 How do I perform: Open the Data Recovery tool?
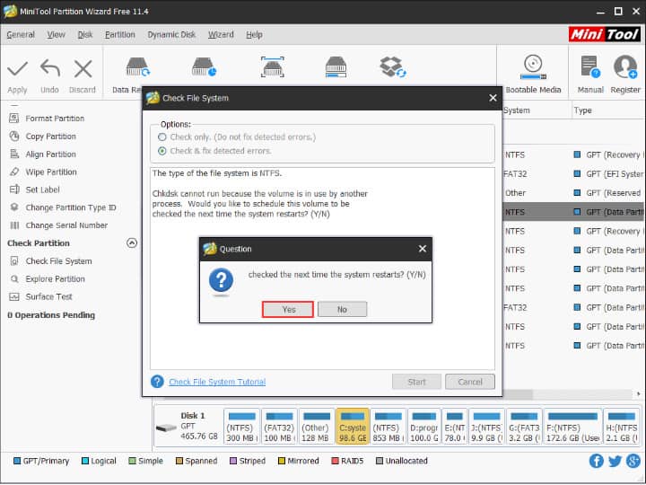pyautogui.click(x=137, y=67)
